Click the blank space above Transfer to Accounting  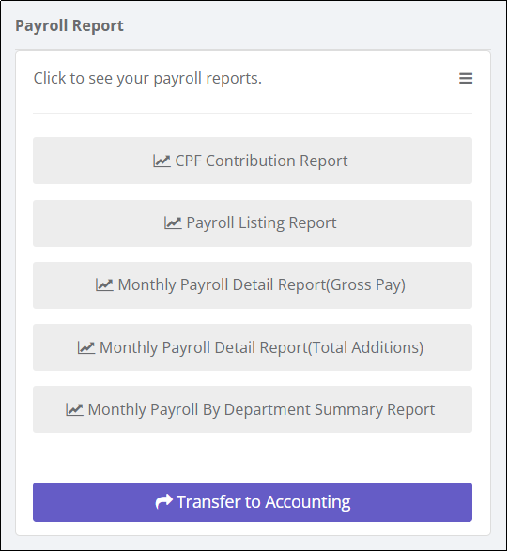[253, 457]
